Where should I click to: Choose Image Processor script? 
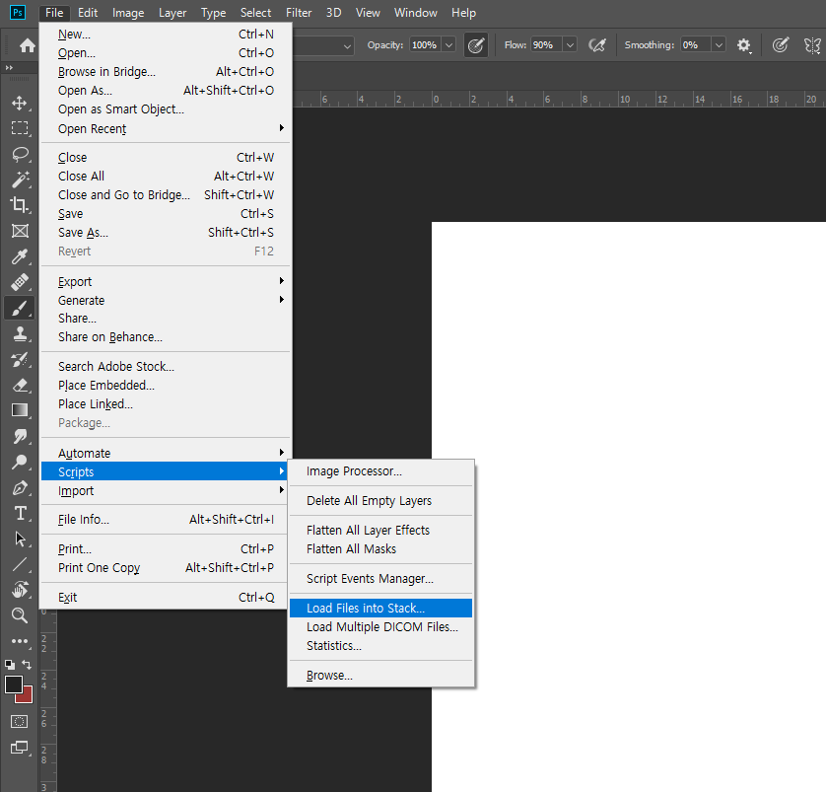pos(380,471)
